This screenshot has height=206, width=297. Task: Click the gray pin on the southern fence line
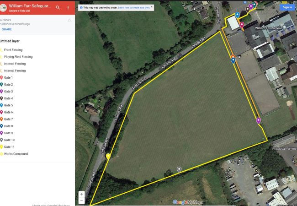(179, 169)
